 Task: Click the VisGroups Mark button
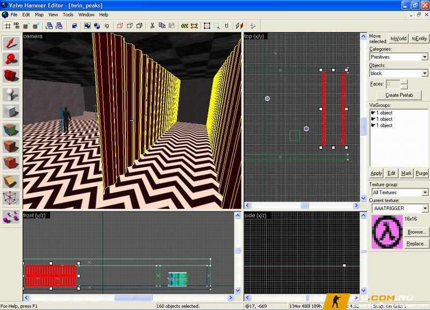406,173
